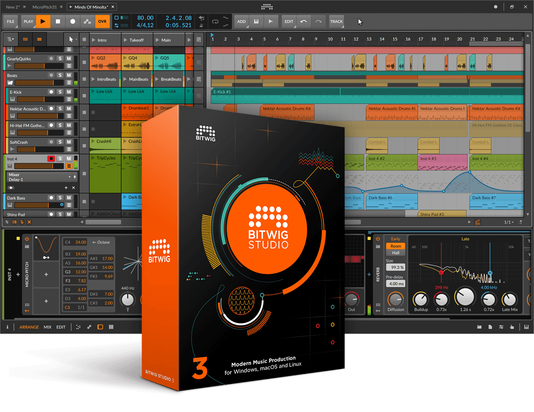Select the Room early reflection type in Reverb
Image resolution: width=534 pixels, height=412 pixels.
tap(396, 246)
